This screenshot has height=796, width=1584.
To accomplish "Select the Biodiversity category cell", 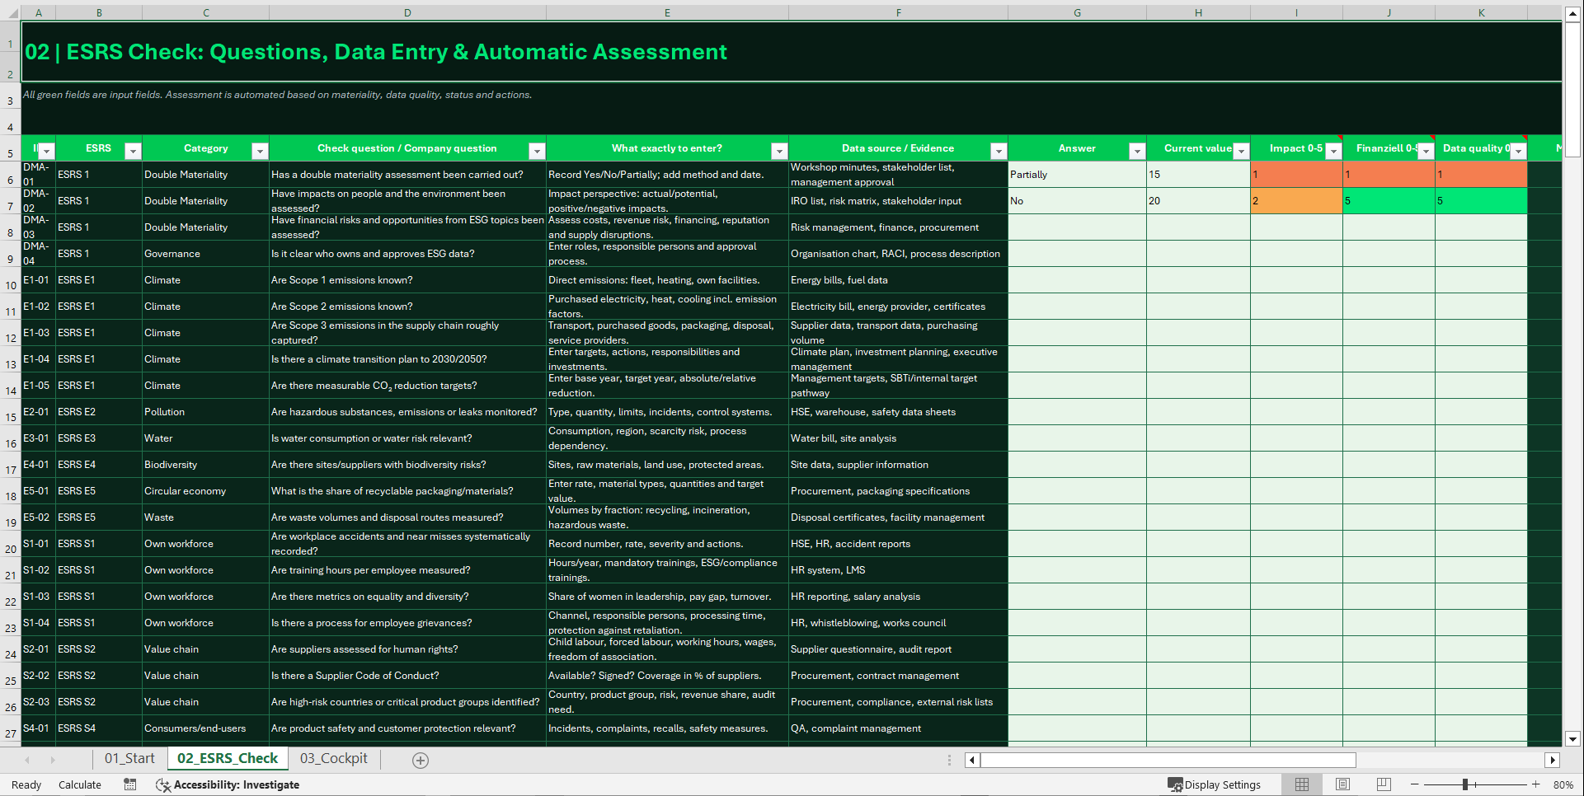I will click(205, 465).
